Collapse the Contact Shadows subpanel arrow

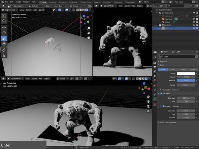(x=161, y=106)
